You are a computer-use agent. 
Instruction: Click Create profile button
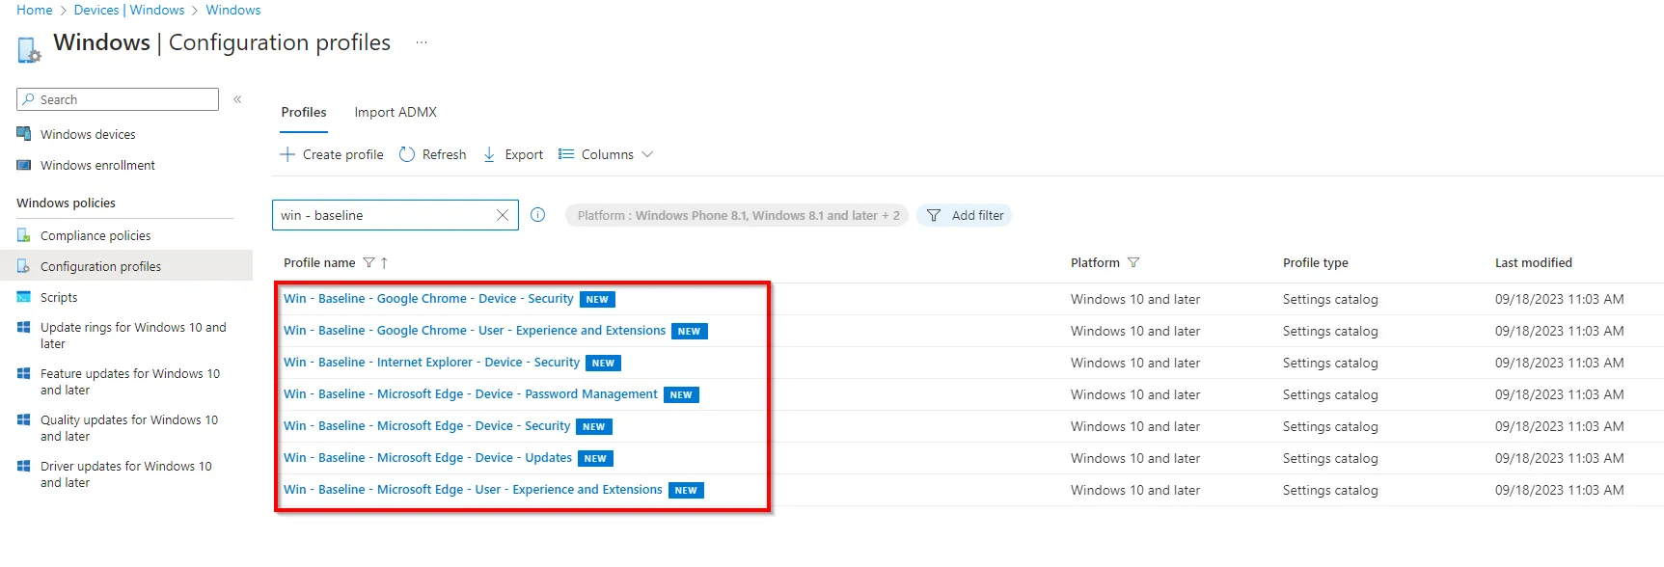pyautogui.click(x=332, y=154)
